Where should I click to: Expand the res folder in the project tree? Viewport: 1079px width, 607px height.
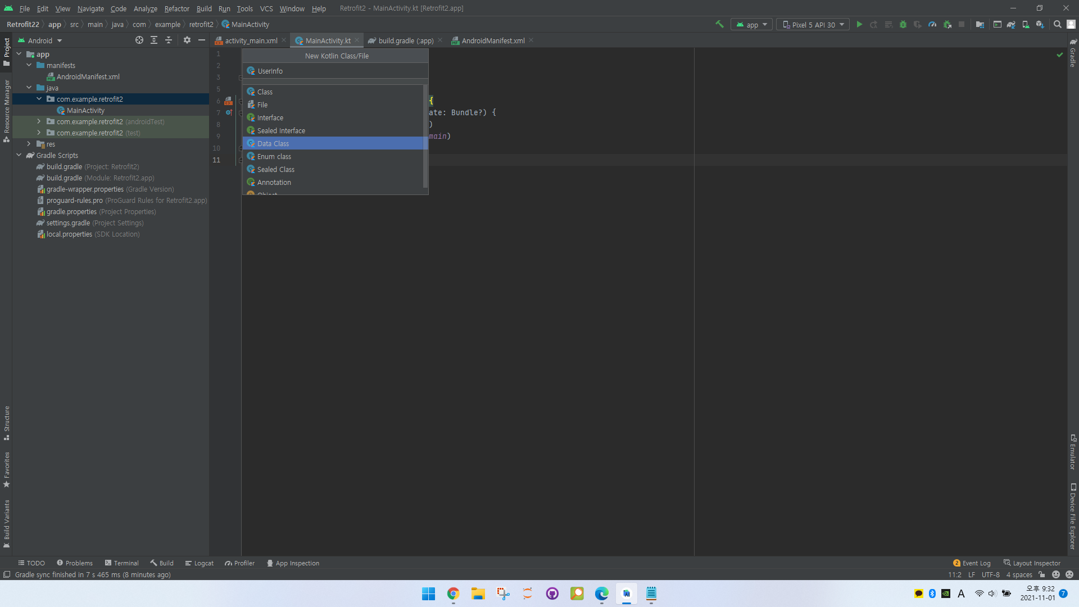29,144
